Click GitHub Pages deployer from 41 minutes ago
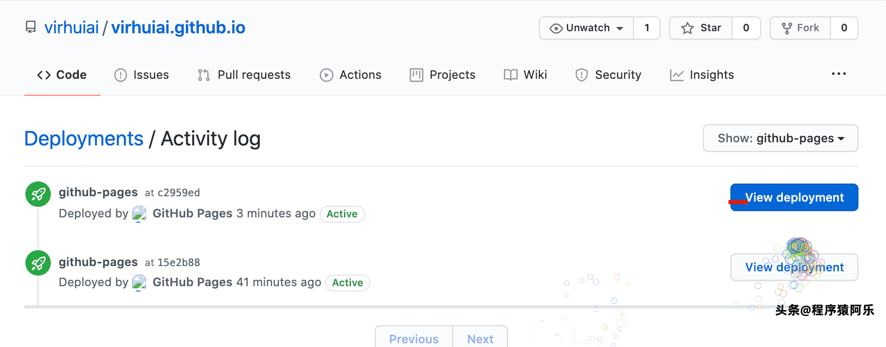This screenshot has width=886, height=347. [x=193, y=282]
